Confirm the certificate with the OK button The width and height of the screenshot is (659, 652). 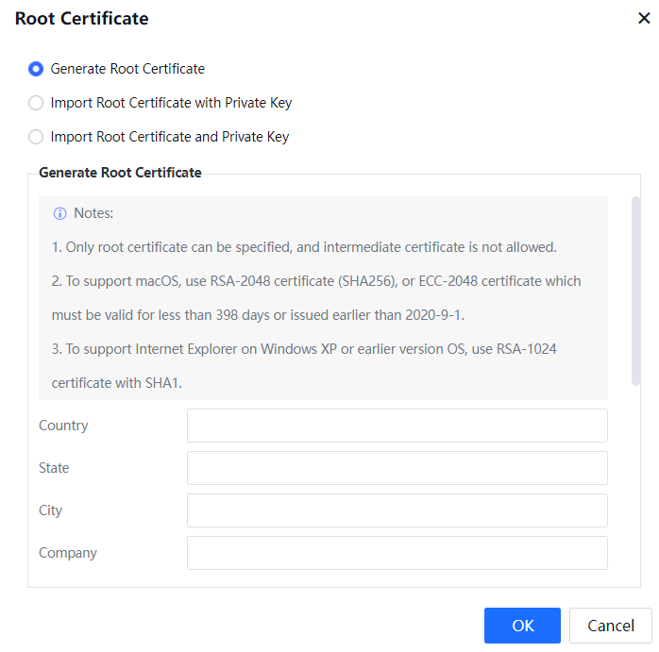click(x=522, y=626)
